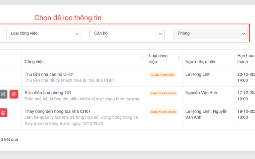Select Le Hong Linh in the first row
The height and width of the screenshot is (159, 255).
198,74
